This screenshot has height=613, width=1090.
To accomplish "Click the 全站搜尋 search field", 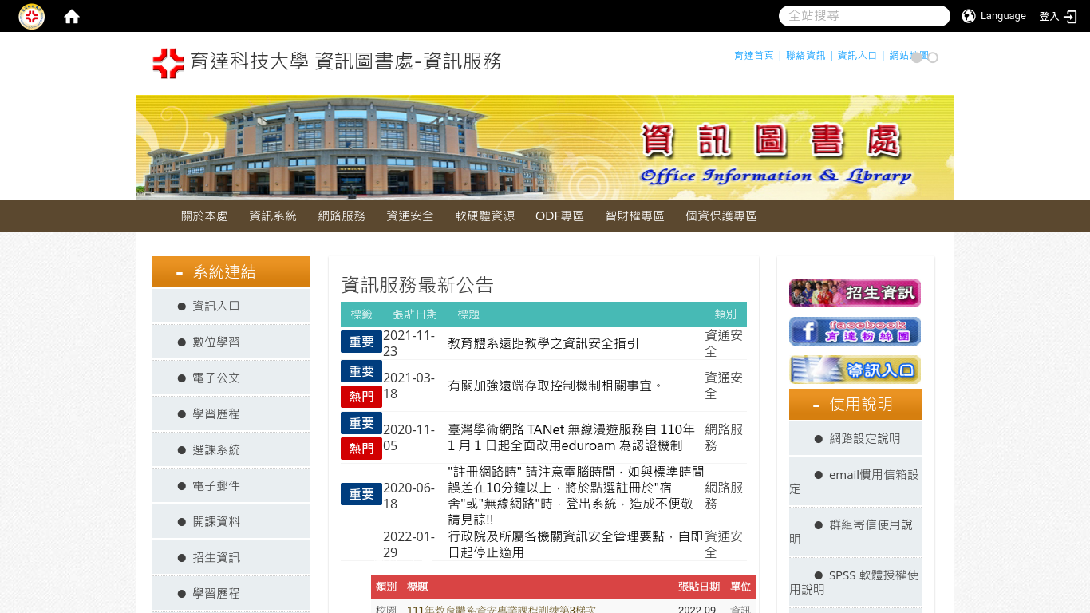I will [x=863, y=16].
